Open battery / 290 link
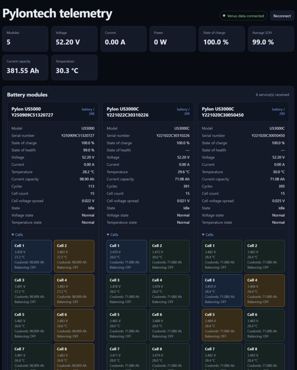Image resolution: width=297 pixels, height=370 pixels. pos(278,111)
